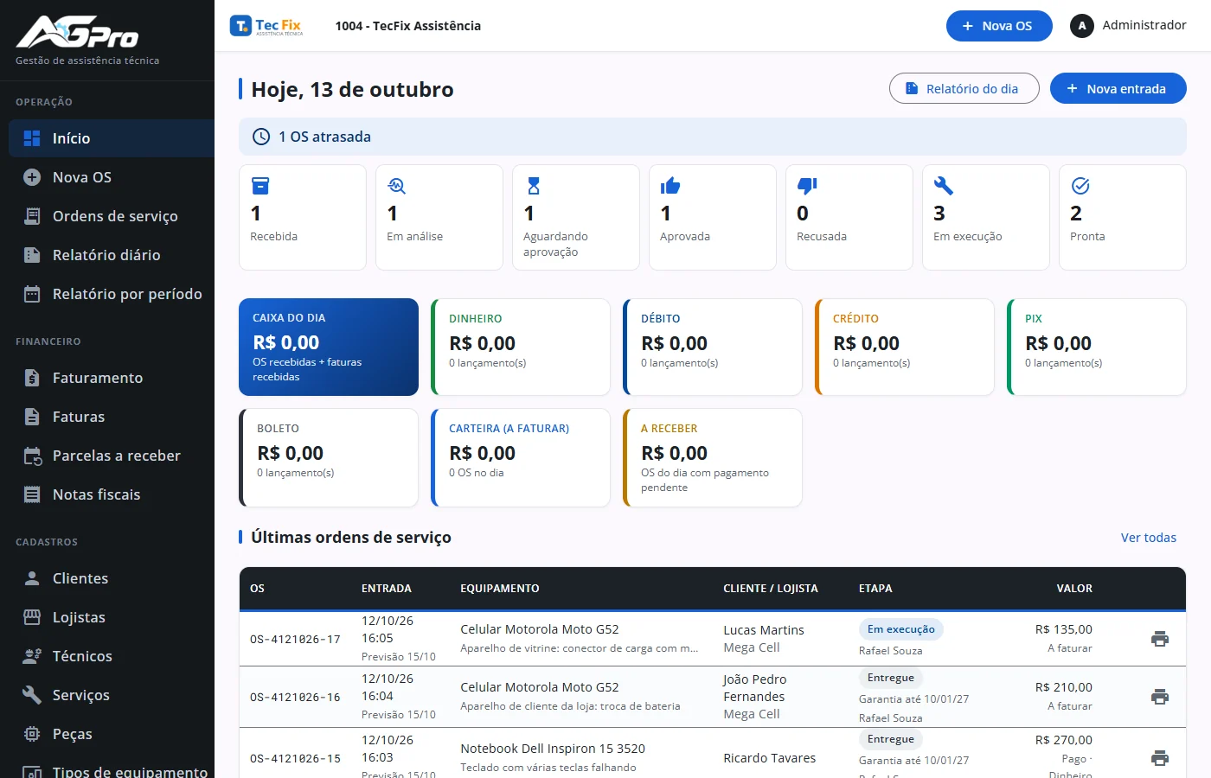
Task: Open Faturamento in the Financeiro section
Action: coord(112,378)
